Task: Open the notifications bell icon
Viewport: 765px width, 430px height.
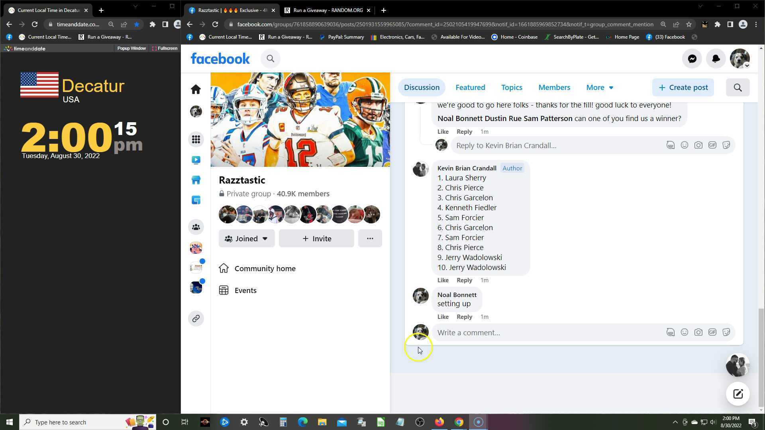Action: tap(716, 59)
